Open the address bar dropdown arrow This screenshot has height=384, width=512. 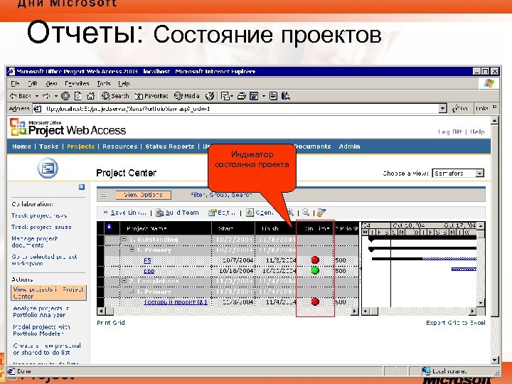point(442,109)
